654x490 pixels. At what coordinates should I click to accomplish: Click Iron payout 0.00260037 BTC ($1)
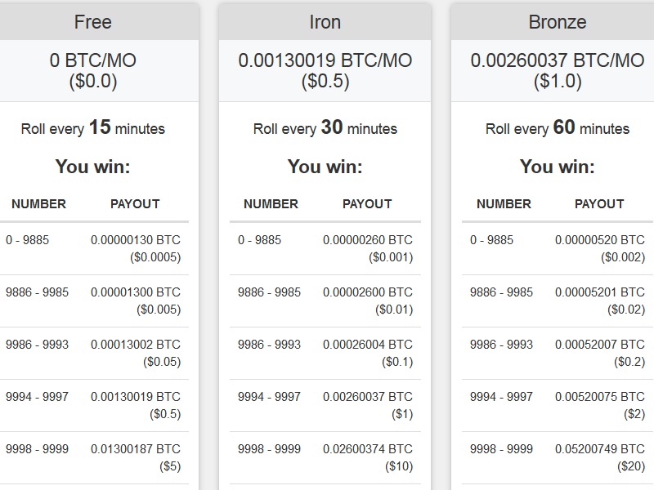coord(367,405)
